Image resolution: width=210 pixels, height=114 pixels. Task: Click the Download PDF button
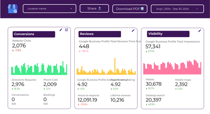click(x=130, y=9)
